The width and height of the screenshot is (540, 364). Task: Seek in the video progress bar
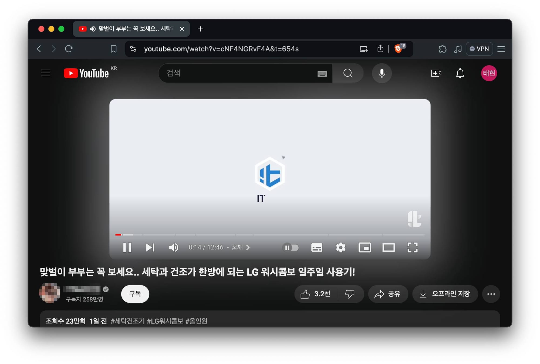click(270, 235)
